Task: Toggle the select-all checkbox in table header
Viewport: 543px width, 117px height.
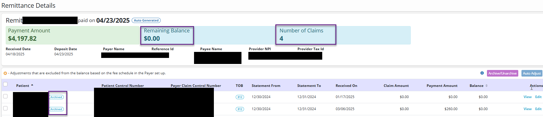Action: (x=5, y=84)
